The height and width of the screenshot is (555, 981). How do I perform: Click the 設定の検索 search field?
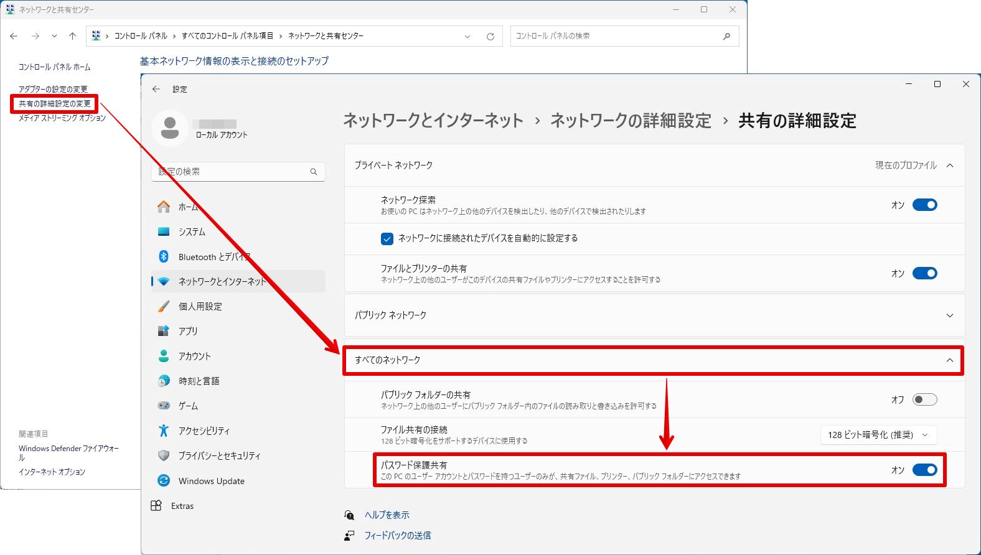tap(238, 172)
